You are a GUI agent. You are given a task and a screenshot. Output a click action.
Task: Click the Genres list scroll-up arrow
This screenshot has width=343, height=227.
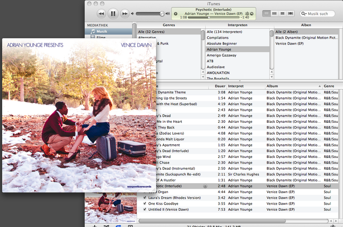[203, 72]
